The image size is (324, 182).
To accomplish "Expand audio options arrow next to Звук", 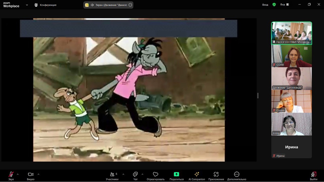I will click(x=18, y=174).
